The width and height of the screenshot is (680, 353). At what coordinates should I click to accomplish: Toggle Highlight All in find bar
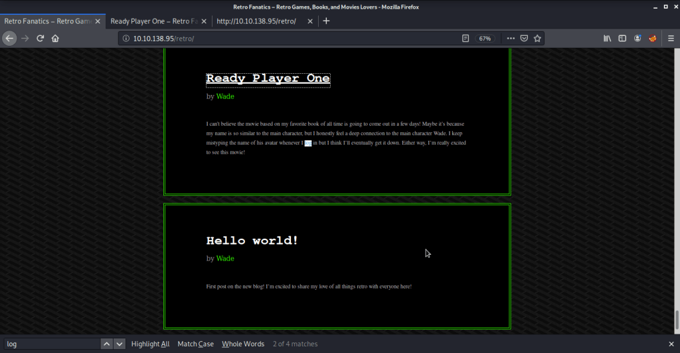[x=150, y=344]
